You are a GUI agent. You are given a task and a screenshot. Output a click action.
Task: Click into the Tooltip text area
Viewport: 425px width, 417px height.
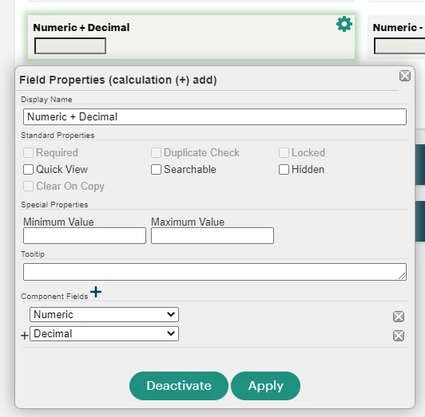[x=215, y=272]
